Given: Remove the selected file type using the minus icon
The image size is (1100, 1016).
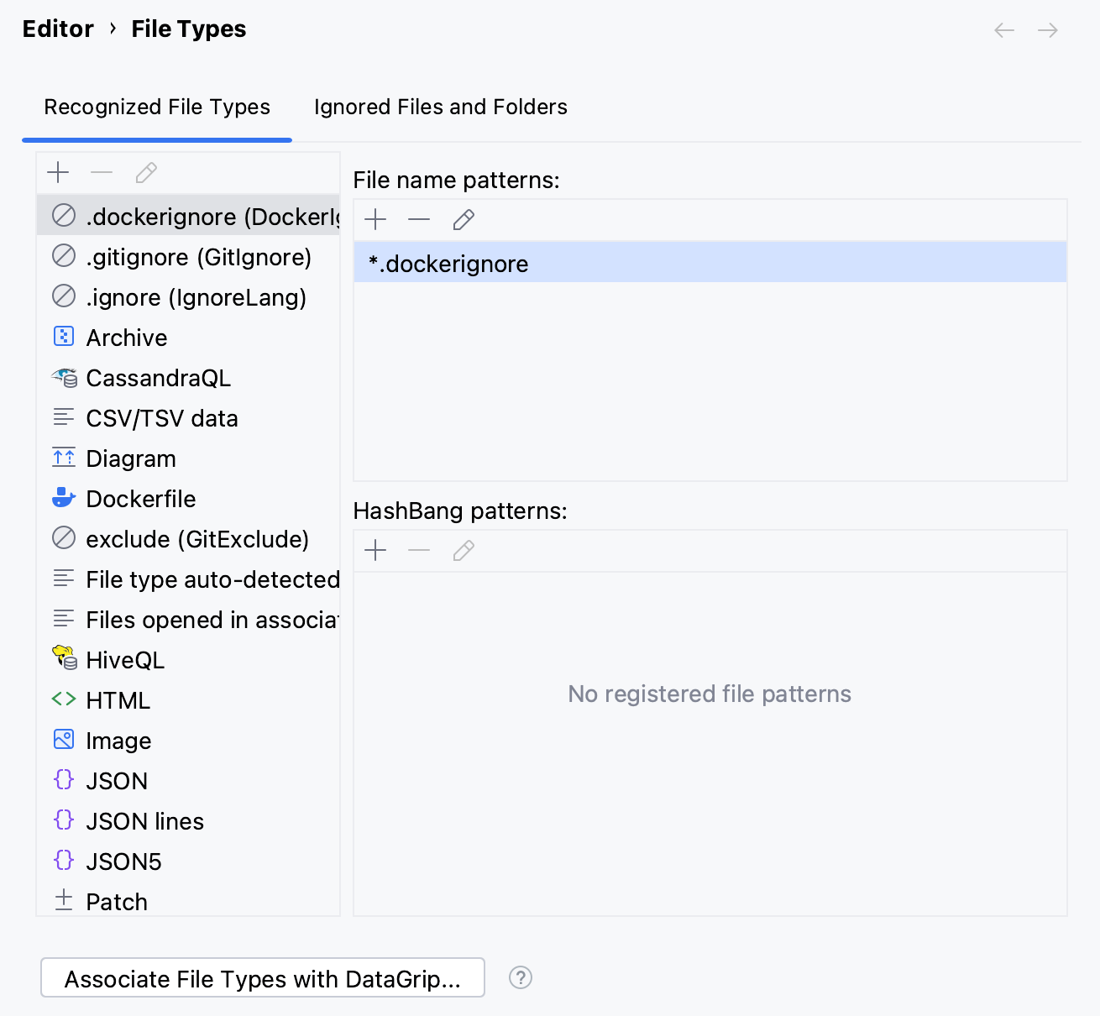Looking at the screenshot, I should [101, 172].
